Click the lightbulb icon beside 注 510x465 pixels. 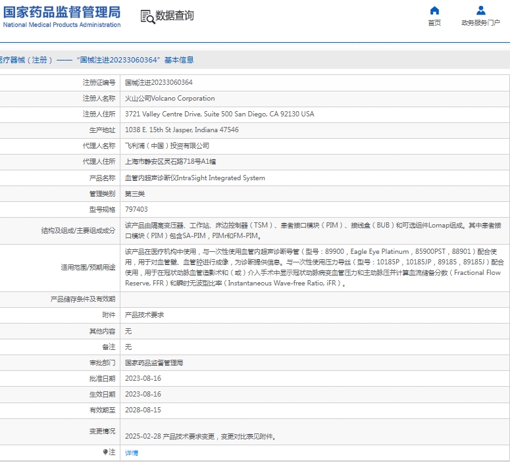(x=105, y=452)
